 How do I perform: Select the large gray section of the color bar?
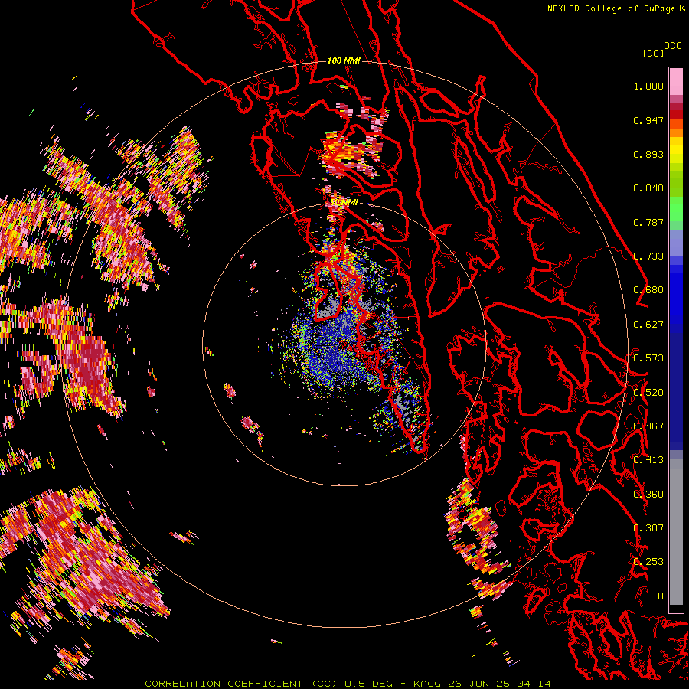[676, 532]
